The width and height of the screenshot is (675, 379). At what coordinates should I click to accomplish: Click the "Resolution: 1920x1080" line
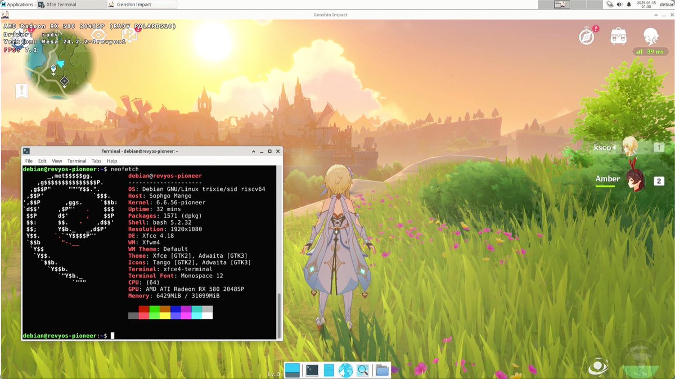[165, 229]
